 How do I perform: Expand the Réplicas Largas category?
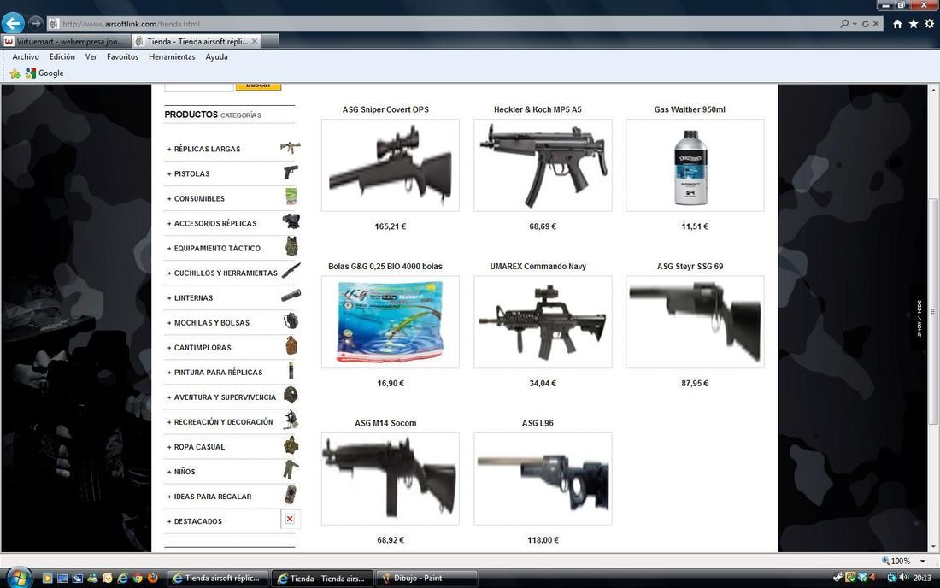(204, 149)
